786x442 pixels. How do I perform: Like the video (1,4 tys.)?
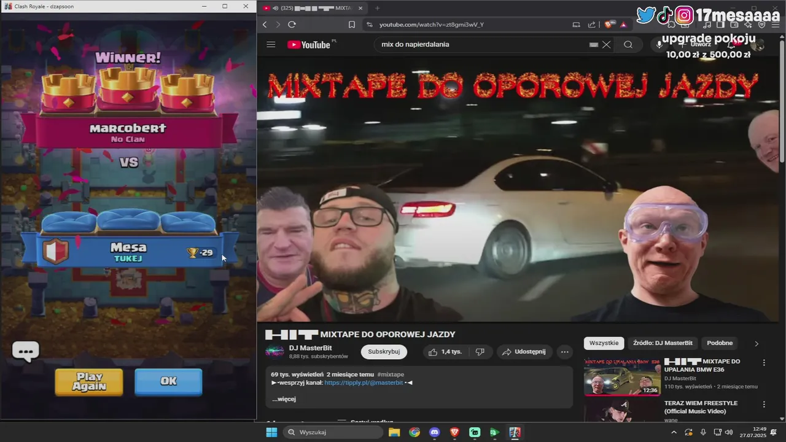446,352
